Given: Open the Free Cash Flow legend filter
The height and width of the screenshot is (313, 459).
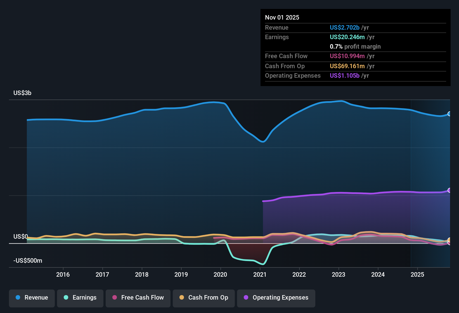Looking at the screenshot, I should click(138, 298).
